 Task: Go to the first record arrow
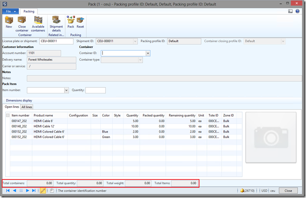click(x=7, y=190)
